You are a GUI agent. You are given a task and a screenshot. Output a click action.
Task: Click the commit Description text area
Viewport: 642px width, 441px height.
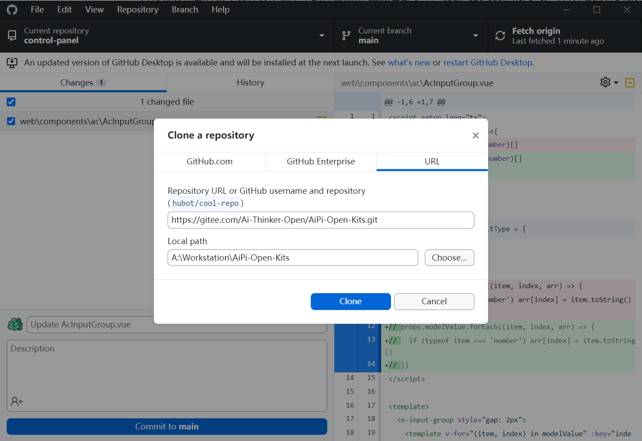167,376
